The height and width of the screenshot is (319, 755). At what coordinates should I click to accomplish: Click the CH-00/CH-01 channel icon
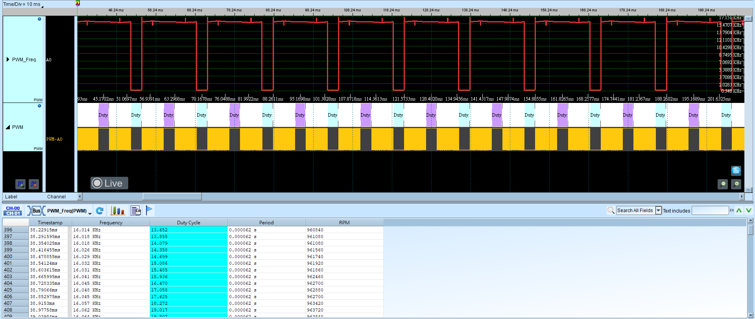coord(13,211)
